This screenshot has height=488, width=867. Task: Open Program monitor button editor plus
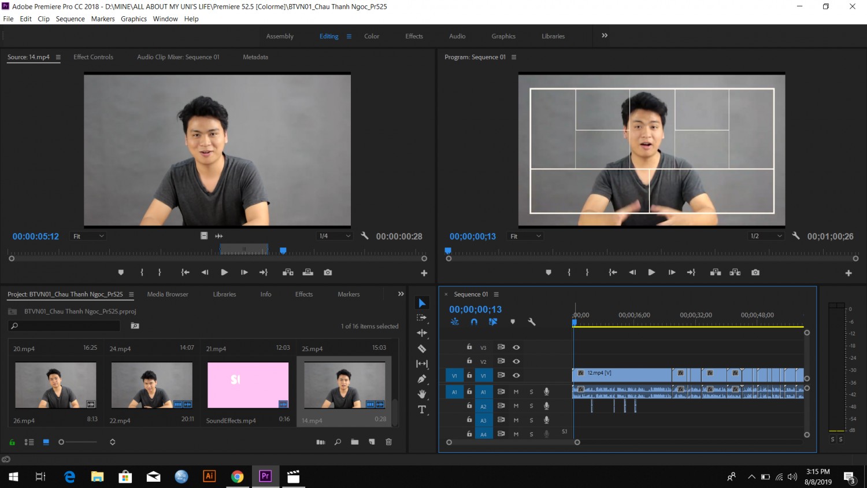click(849, 273)
